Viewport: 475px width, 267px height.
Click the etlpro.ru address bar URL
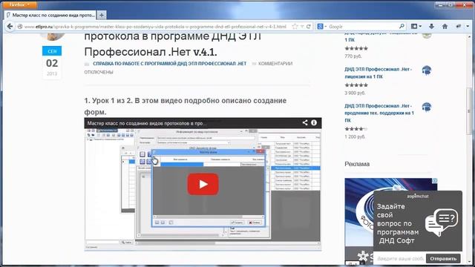(155, 27)
